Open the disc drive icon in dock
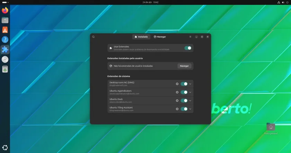This screenshot has width=291, height=153. (x=5, y=59)
